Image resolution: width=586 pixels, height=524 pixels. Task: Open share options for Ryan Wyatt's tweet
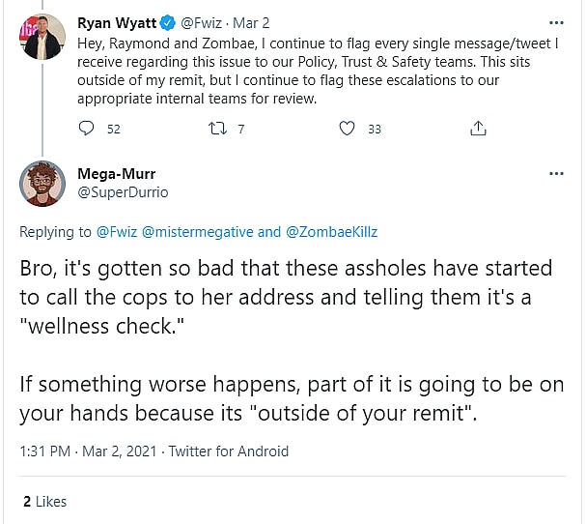tap(477, 129)
